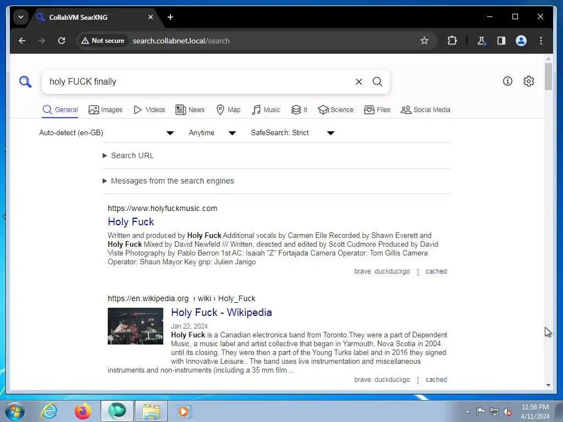Click the browser forward arrow
The height and width of the screenshot is (422, 563).
click(42, 41)
